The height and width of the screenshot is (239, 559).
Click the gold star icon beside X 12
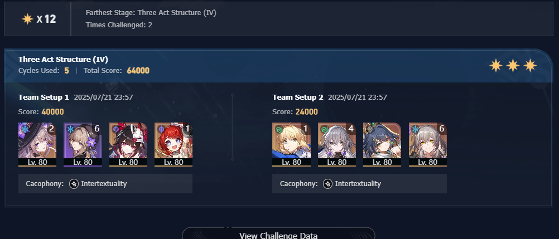tap(27, 19)
